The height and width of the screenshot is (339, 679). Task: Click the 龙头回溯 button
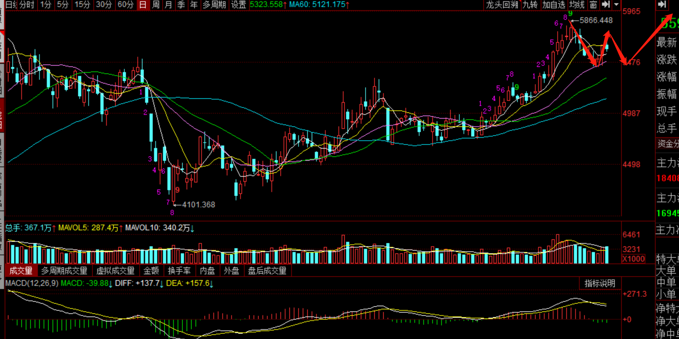(502, 5)
